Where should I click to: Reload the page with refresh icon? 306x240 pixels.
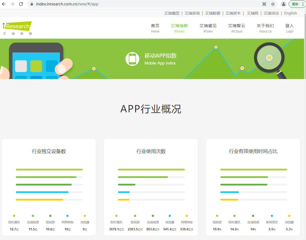pyautogui.click(x=21, y=4)
